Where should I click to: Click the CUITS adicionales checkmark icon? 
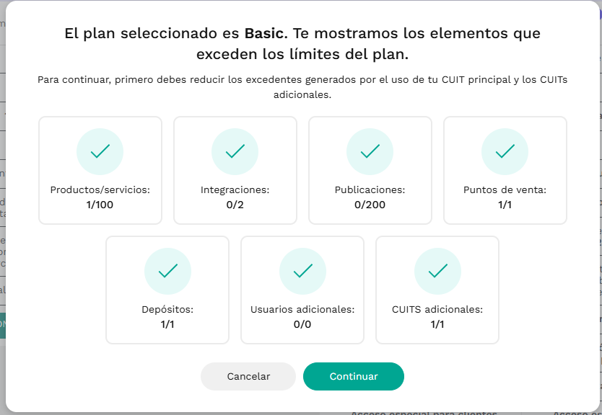point(437,271)
